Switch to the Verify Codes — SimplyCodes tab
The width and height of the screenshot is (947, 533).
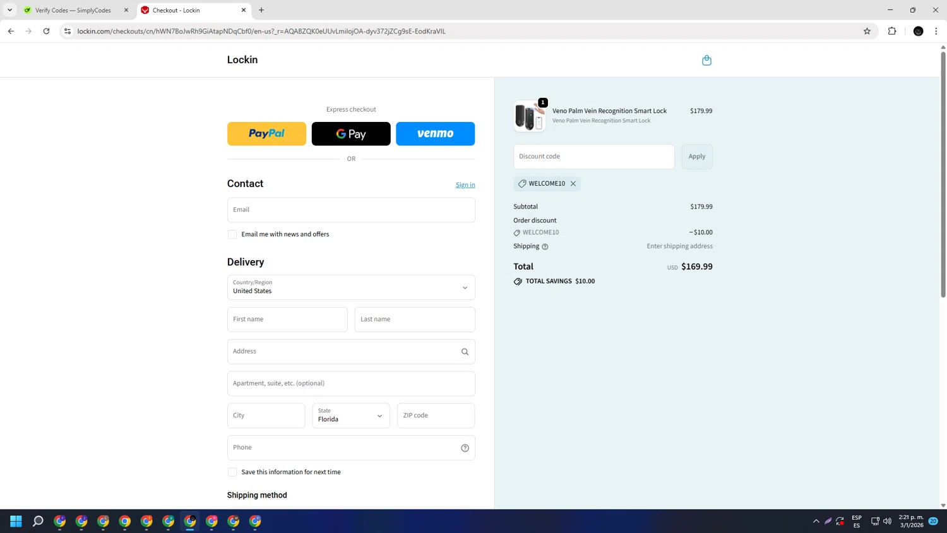pyautogui.click(x=73, y=10)
